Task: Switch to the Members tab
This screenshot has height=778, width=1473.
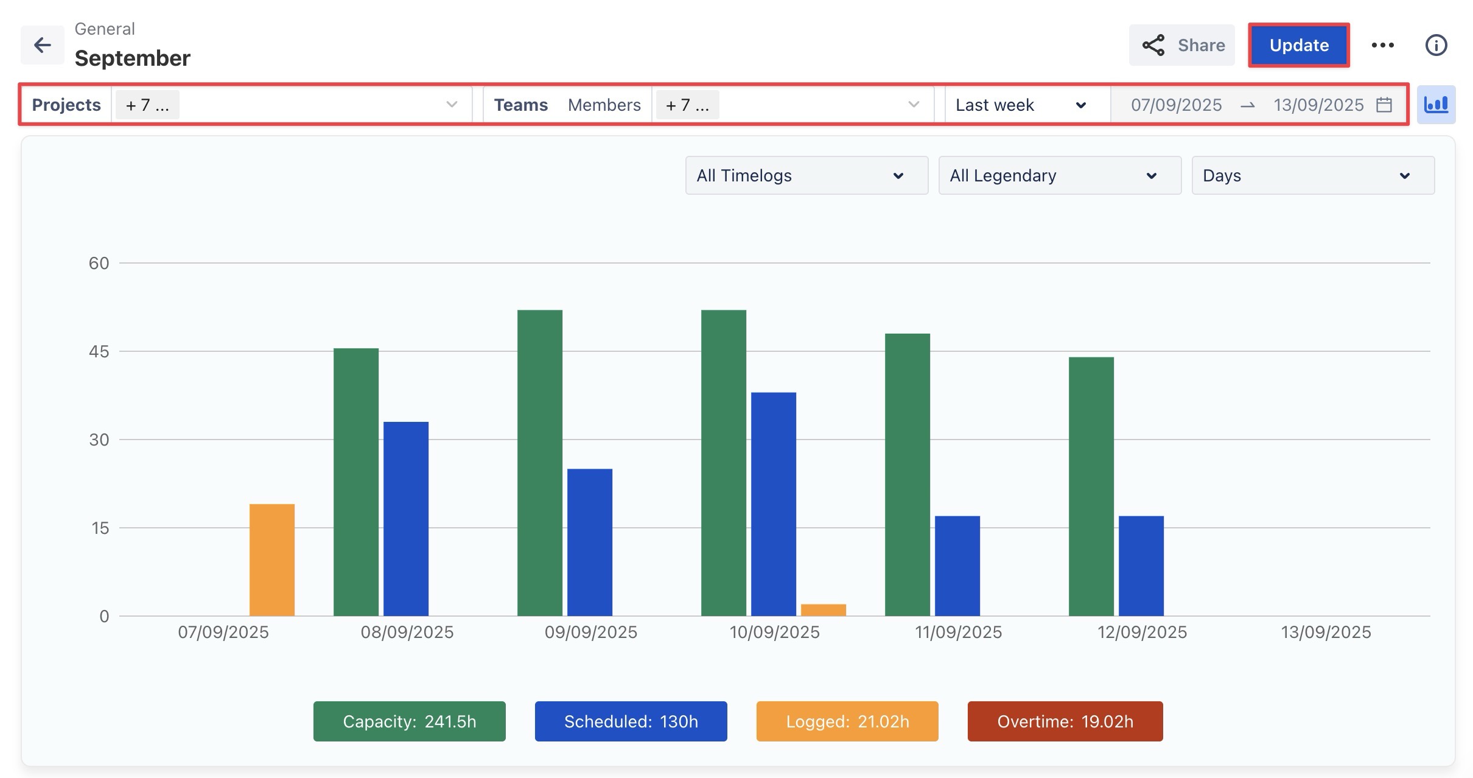Action: 604,105
